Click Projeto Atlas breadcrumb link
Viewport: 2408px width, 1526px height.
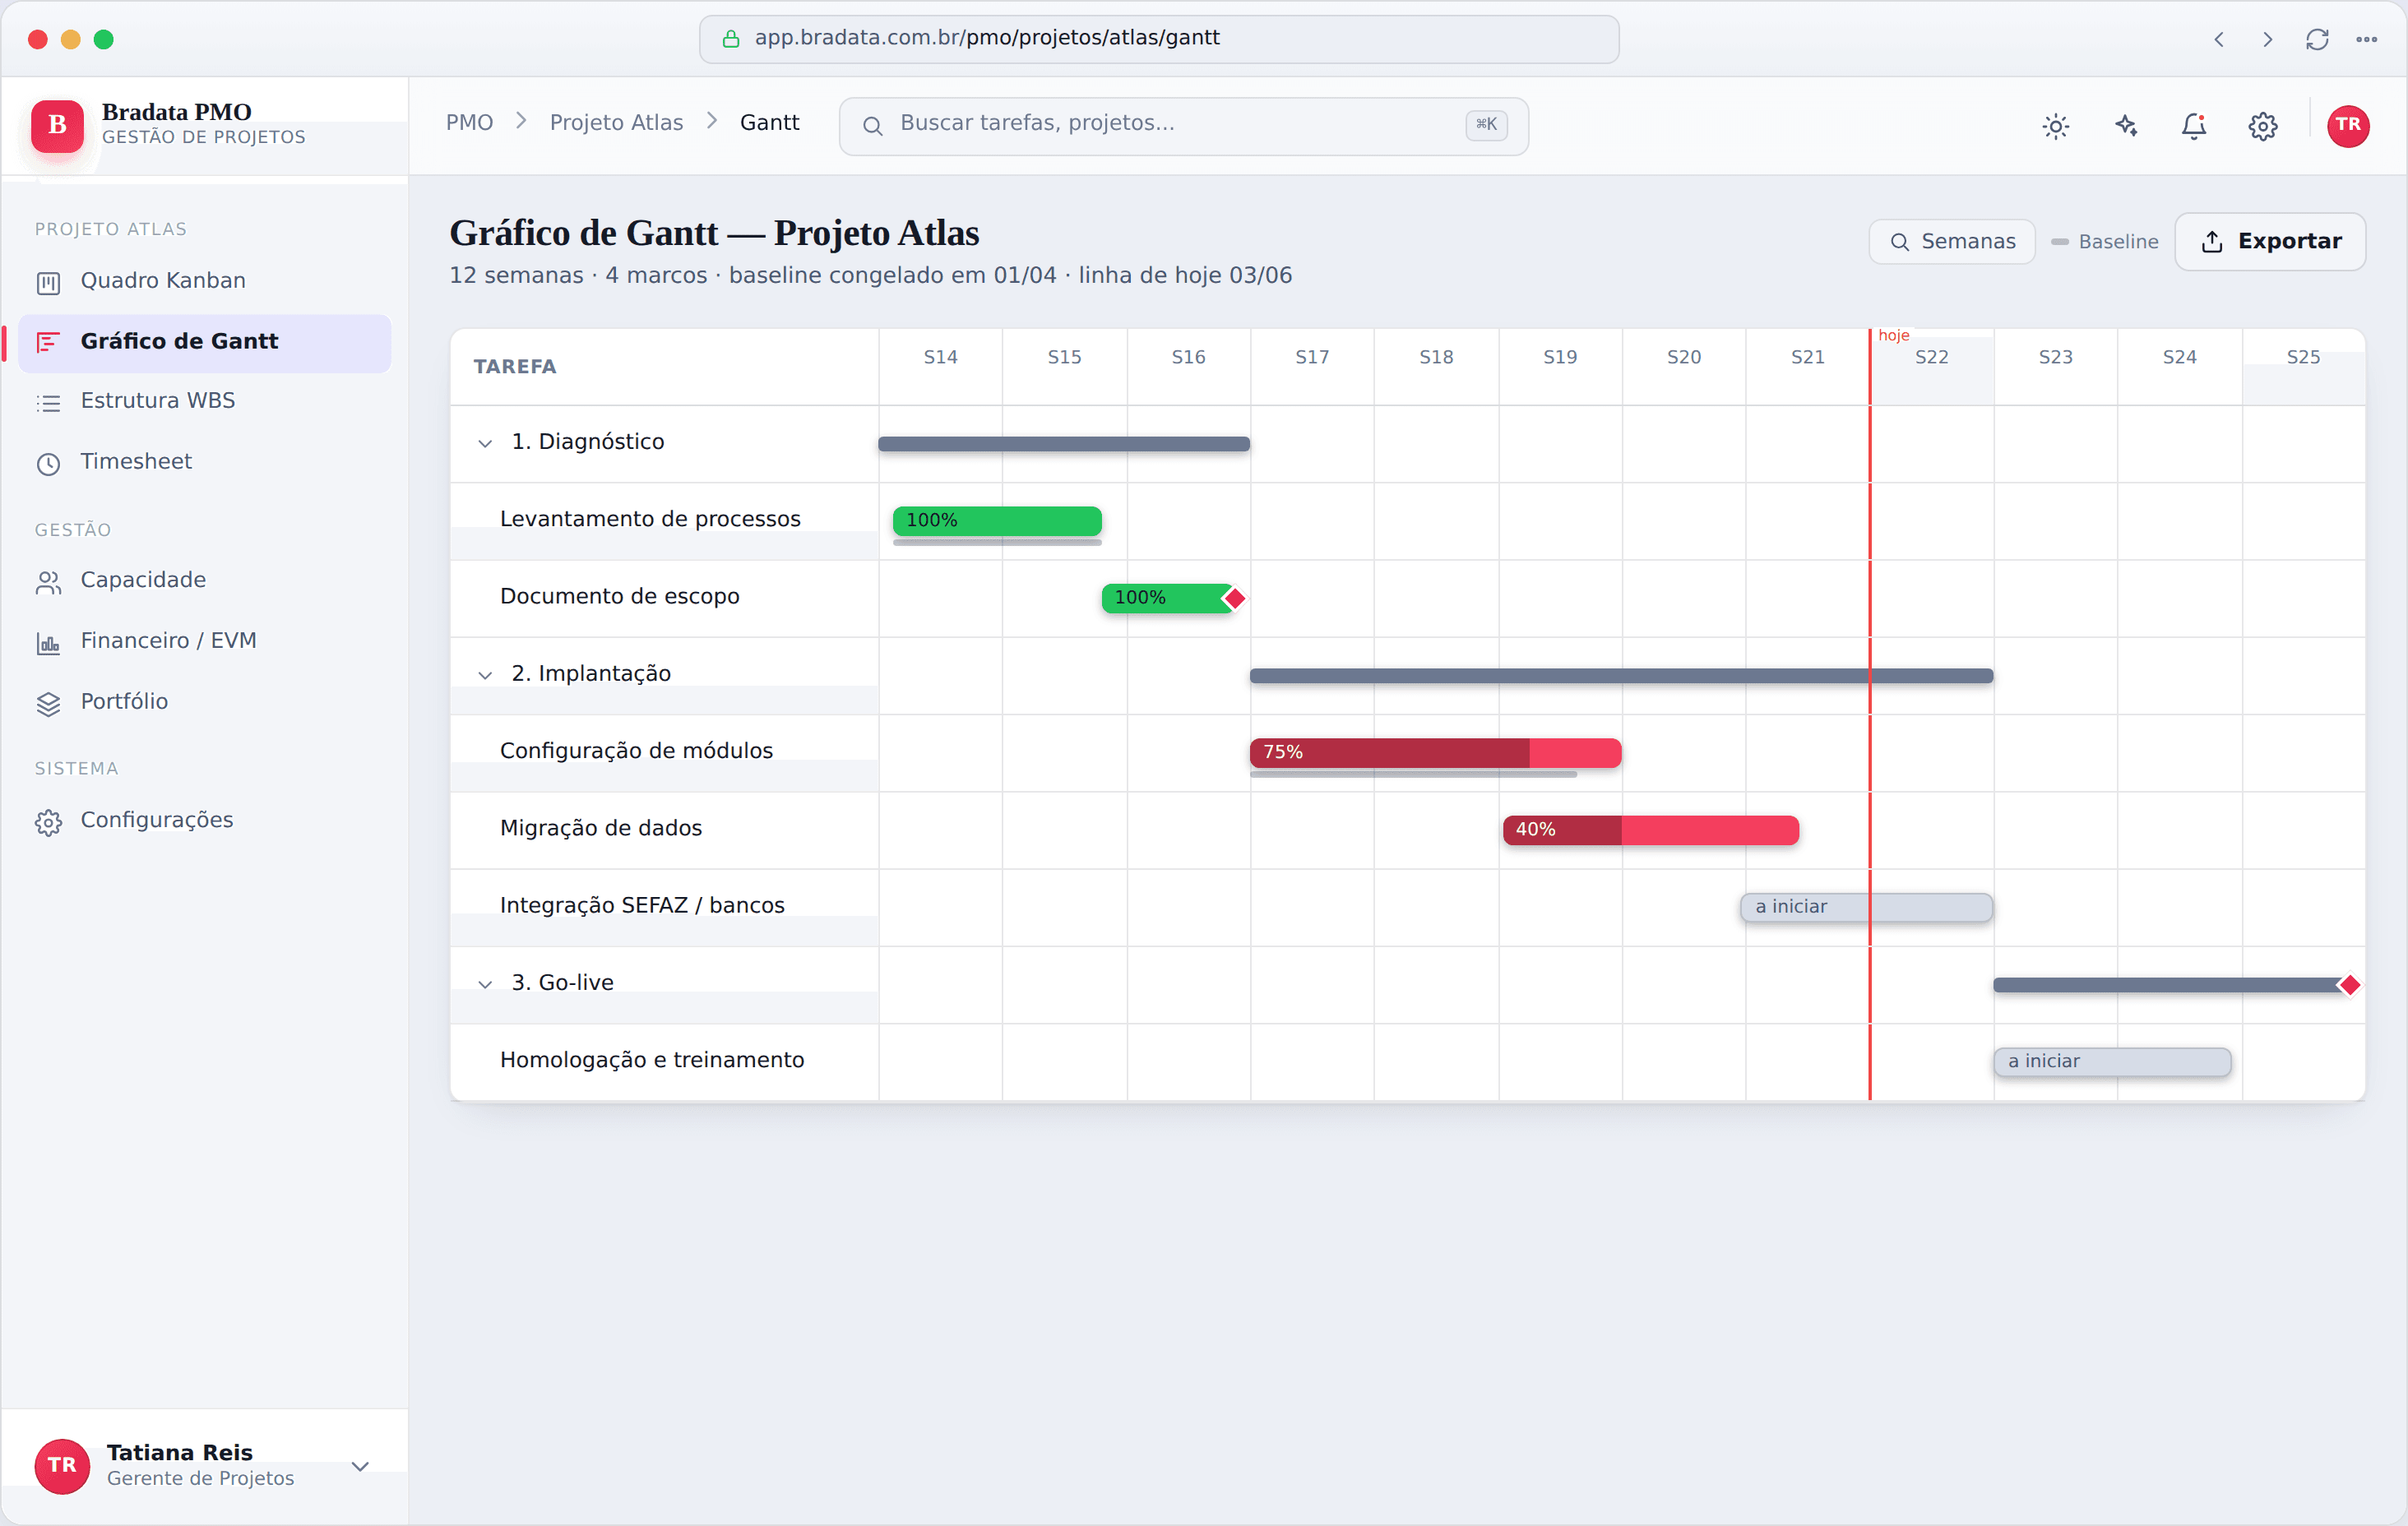tap(616, 123)
